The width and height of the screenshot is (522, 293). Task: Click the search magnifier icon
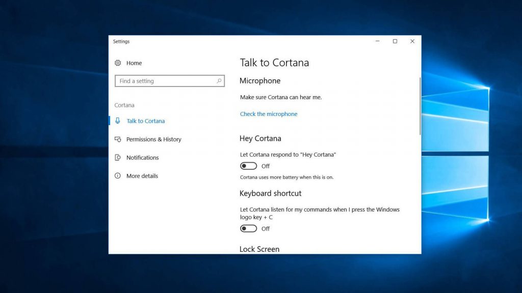(219, 81)
